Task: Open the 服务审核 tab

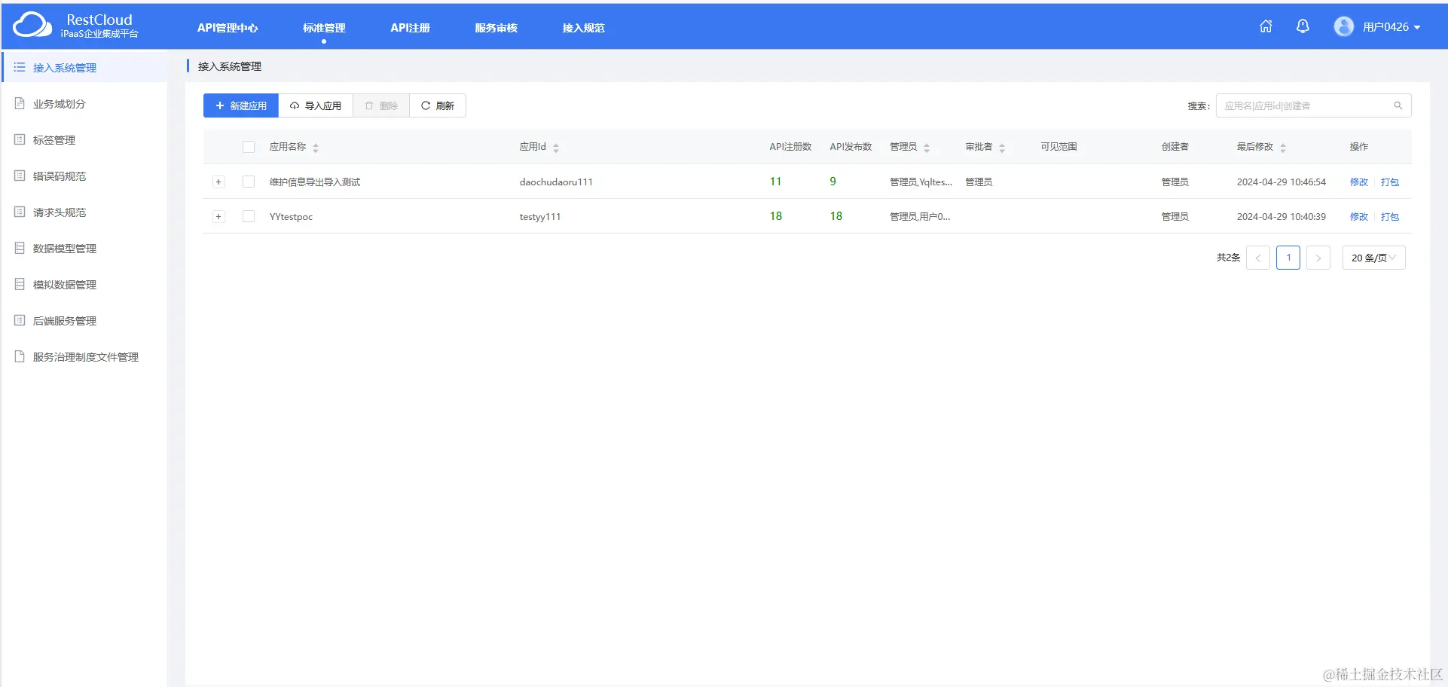Action: point(496,28)
